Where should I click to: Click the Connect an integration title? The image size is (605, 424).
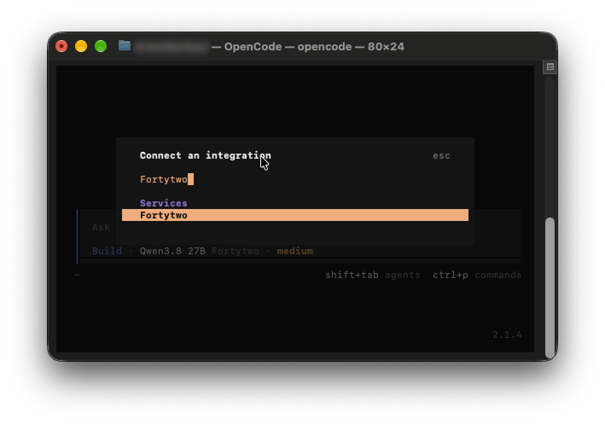tap(206, 155)
